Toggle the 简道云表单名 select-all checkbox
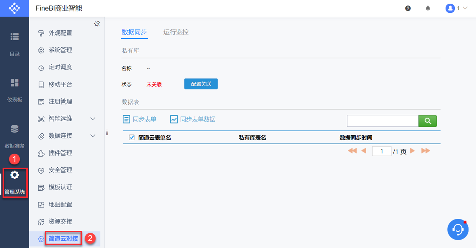Screen dimensions: 476x248 pyautogui.click(x=132, y=137)
